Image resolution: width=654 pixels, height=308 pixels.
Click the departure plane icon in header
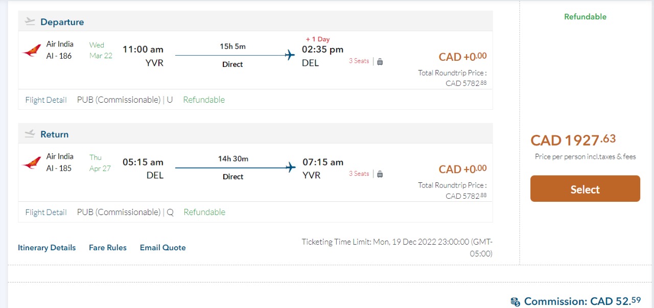pos(30,21)
